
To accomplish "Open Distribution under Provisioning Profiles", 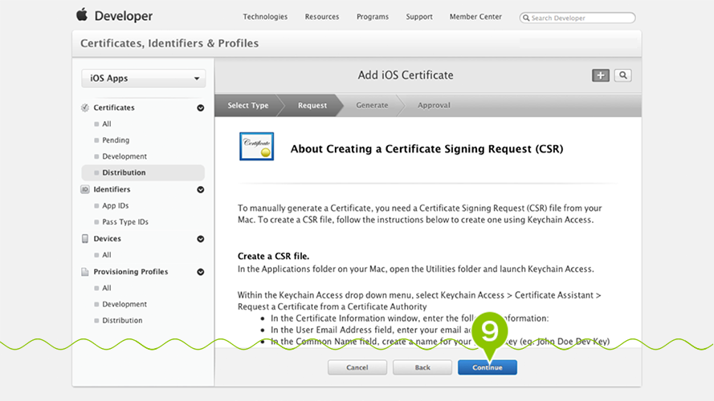I will 122,321.
